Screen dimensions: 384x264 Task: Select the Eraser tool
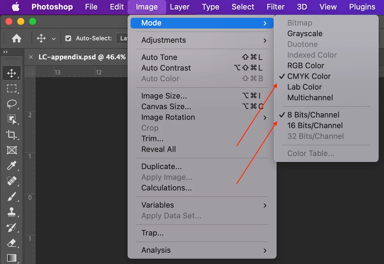12,243
